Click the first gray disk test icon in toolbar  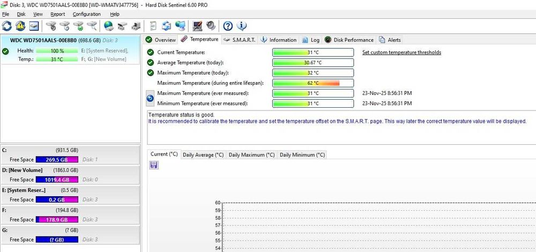[51, 26]
